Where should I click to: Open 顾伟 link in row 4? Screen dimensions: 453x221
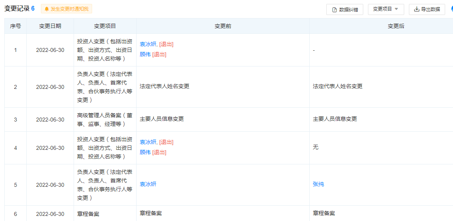[x=145, y=152]
